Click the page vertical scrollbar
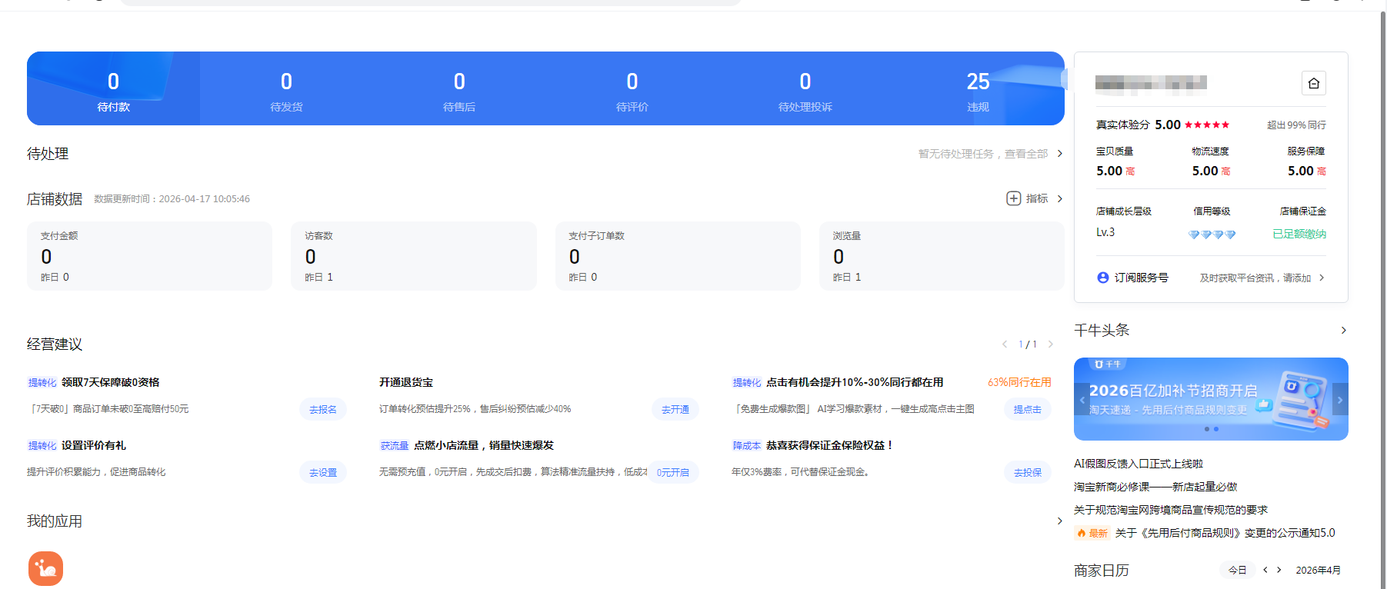 (x=1382, y=300)
